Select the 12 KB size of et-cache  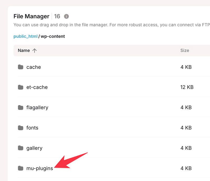coord(187,87)
